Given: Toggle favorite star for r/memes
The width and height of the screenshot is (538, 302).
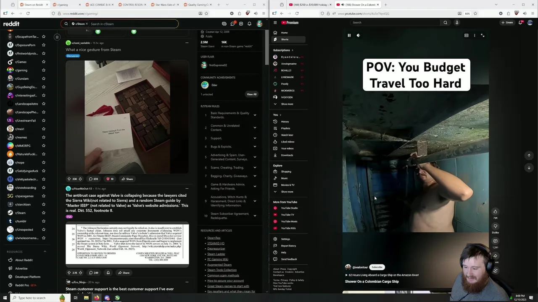Looking at the screenshot, I should coord(43,137).
